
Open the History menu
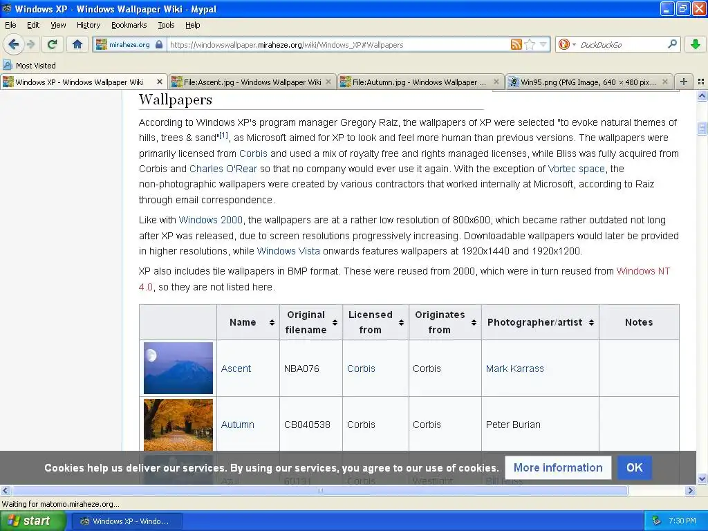click(x=88, y=25)
